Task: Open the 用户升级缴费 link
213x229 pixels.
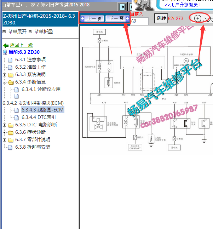Action: click(x=181, y=5)
